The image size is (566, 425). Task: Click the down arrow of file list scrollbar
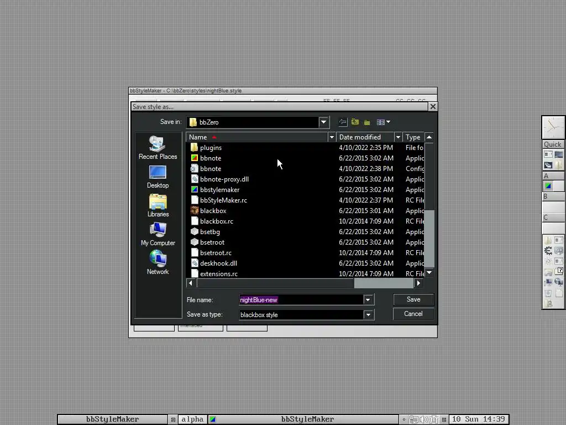tap(429, 272)
